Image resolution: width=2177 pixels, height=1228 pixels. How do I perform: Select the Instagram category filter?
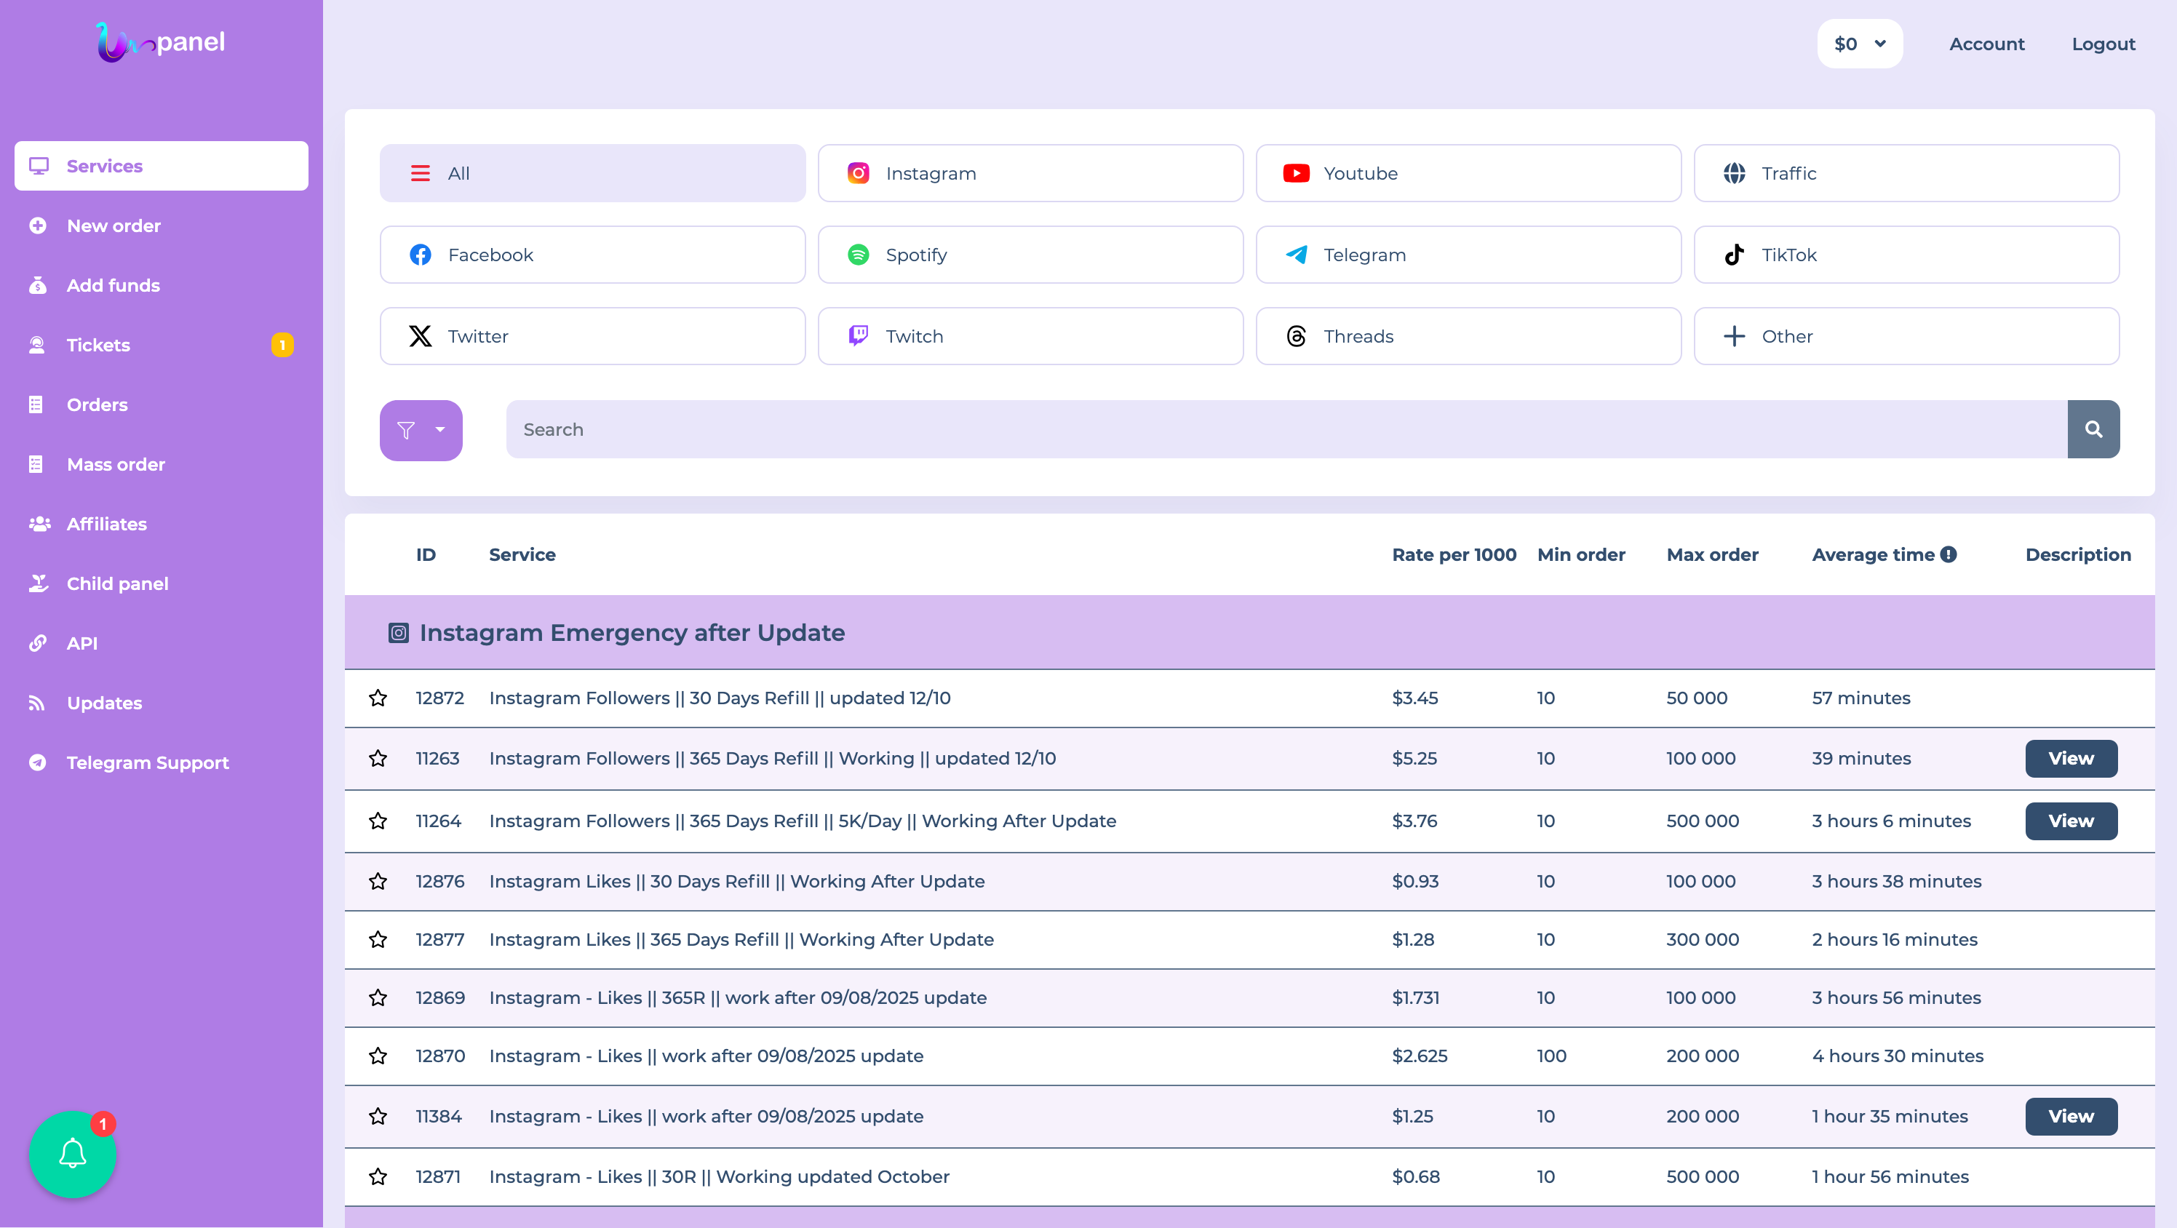click(1030, 173)
